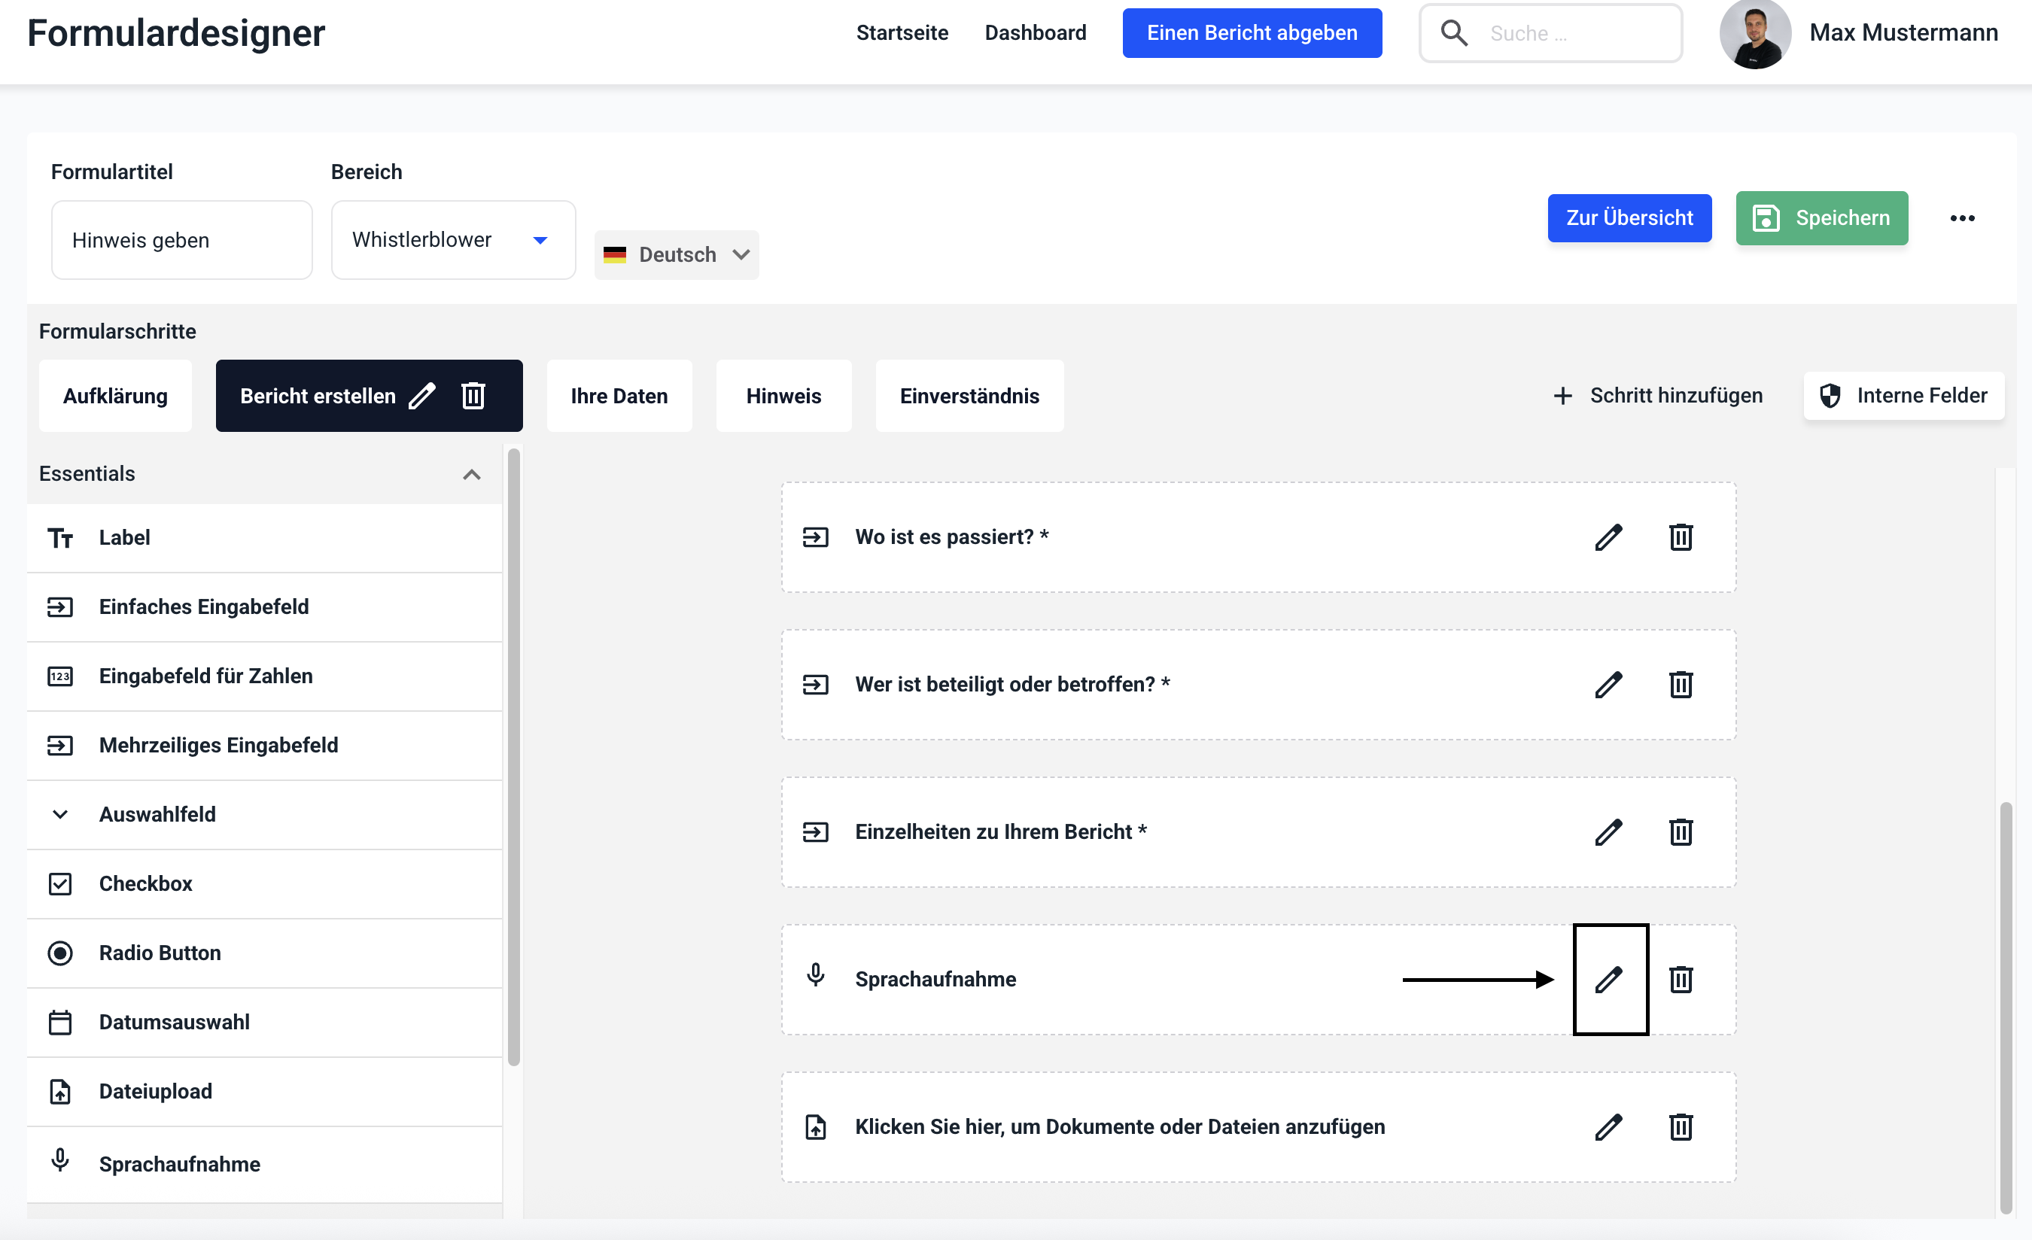Click trash icon on Bericht erstellen step
Viewport: 2032px width, 1240px height.
(473, 396)
